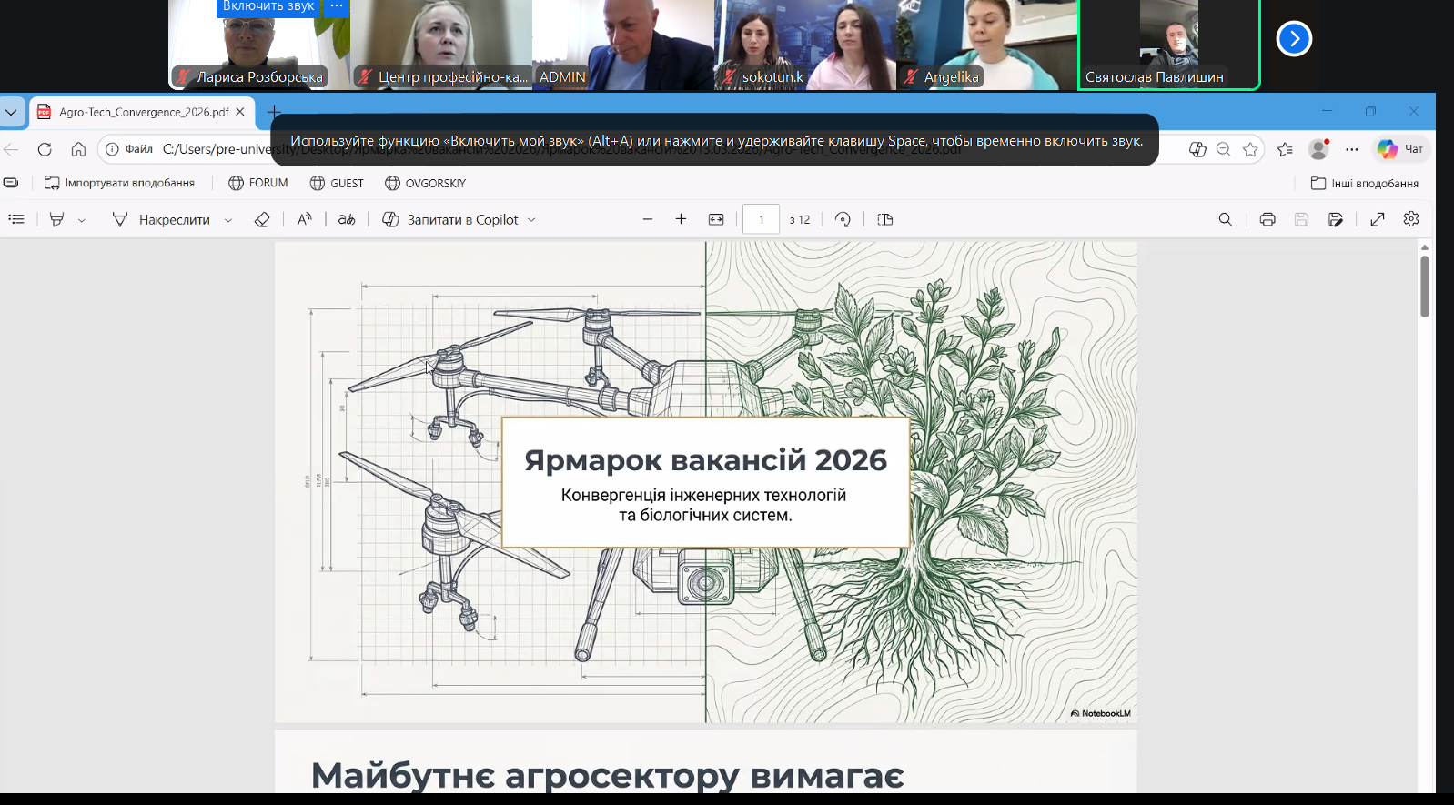Expand the Запитати в Copilot dropdown
Screen dimensions: 1454x805
[531, 220]
